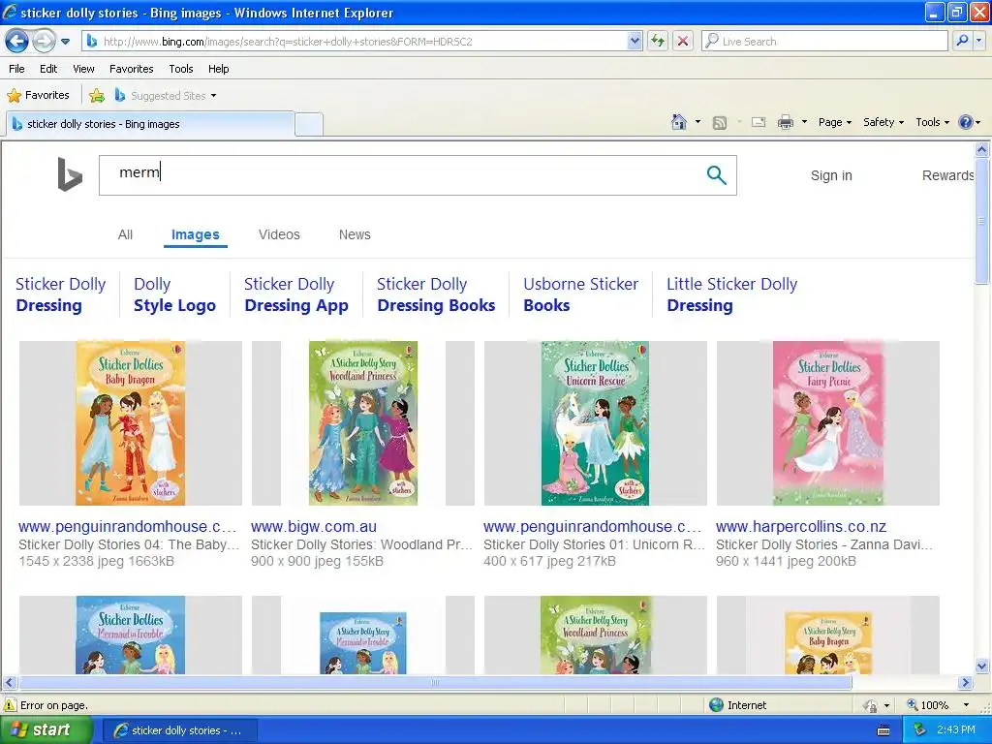Click the Read Mail icon
The height and width of the screenshot is (744, 992).
point(759,122)
